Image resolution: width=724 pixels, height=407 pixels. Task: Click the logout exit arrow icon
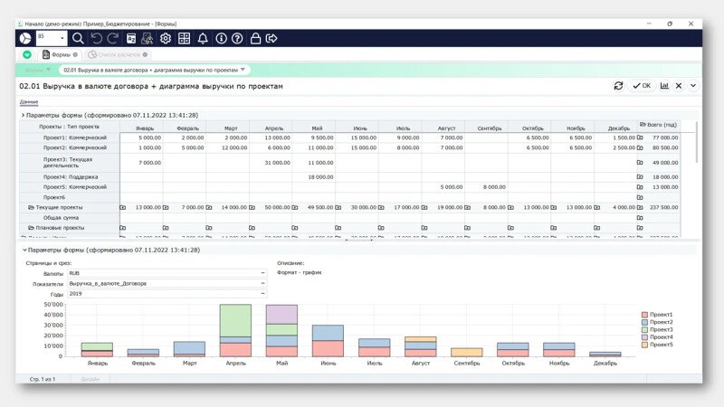coord(271,38)
